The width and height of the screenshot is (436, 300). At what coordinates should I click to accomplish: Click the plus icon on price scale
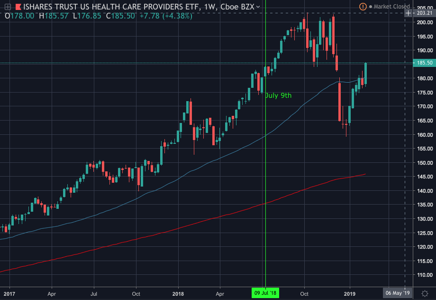(x=408, y=13)
